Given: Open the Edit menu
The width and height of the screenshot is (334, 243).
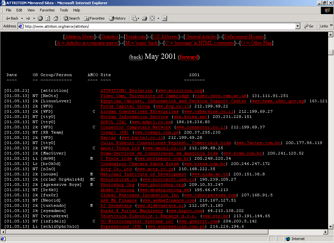Looking at the screenshot, I should coord(19,10).
